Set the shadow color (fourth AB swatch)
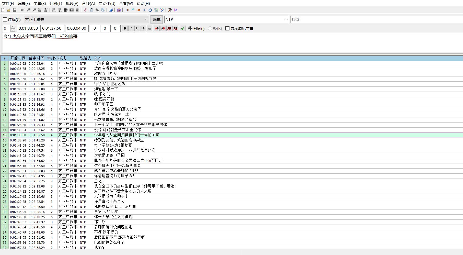The height and width of the screenshot is (255, 463). click(x=175, y=28)
